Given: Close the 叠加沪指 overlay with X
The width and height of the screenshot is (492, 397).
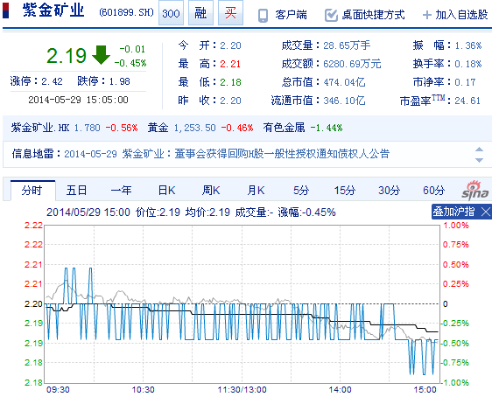Looking at the screenshot, I should pos(485,212).
